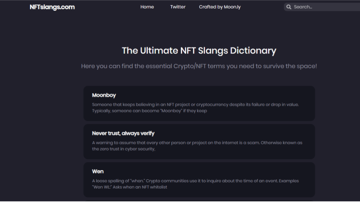Viewport: 360px width, 202px height.
Task: Open the Twitter nav link
Action: click(178, 7)
